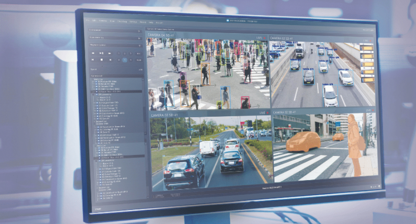The width and height of the screenshot is (416, 224).
Task: Select the highlighted blue circular preset button
Action: tap(125, 60)
